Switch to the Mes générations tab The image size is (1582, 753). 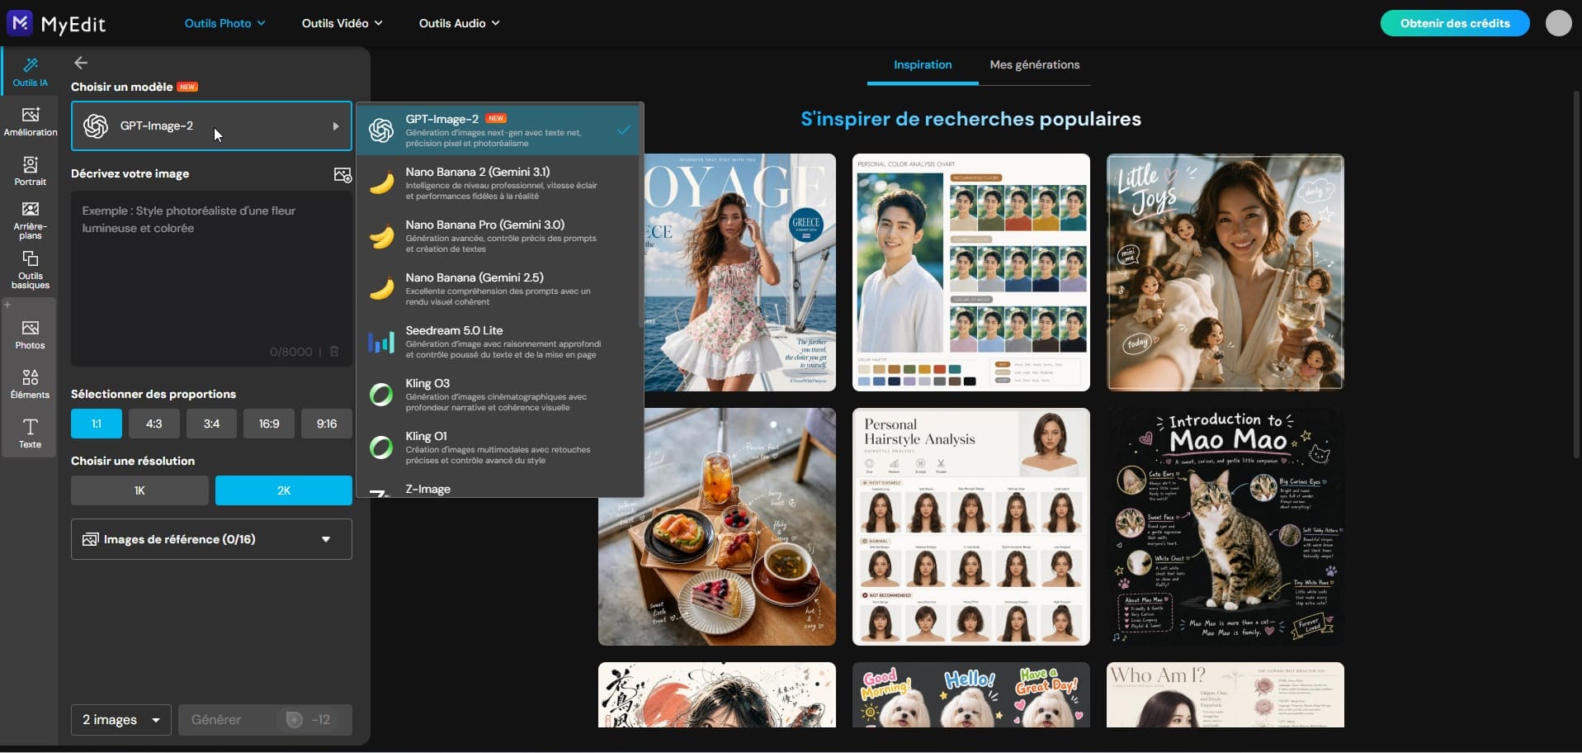(x=1035, y=64)
